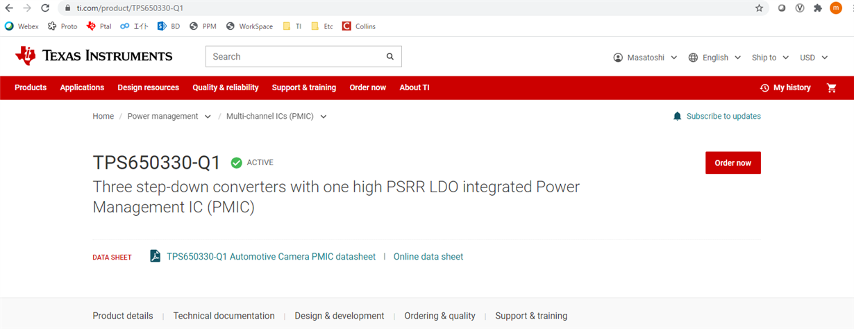The image size is (854, 329).
Task: Go back with the browser back arrow
Action: (10, 8)
